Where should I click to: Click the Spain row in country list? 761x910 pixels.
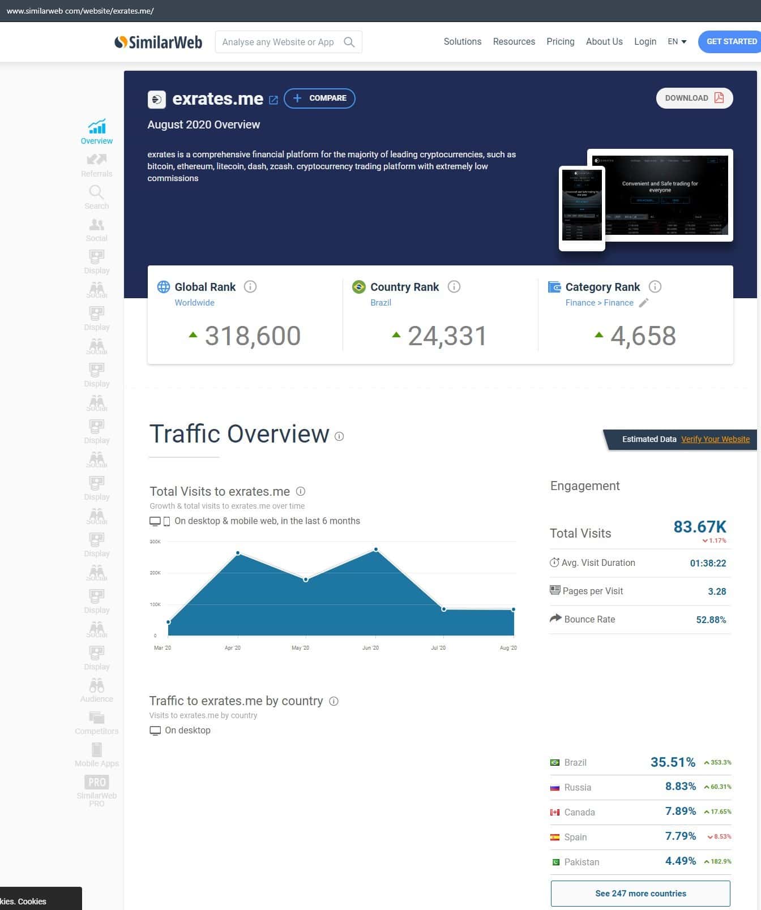640,837
